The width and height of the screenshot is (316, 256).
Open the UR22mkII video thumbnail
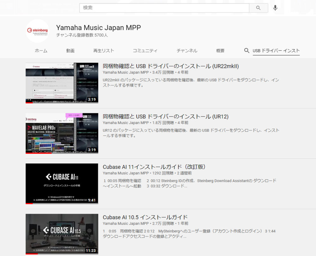pyautogui.click(x=62, y=83)
